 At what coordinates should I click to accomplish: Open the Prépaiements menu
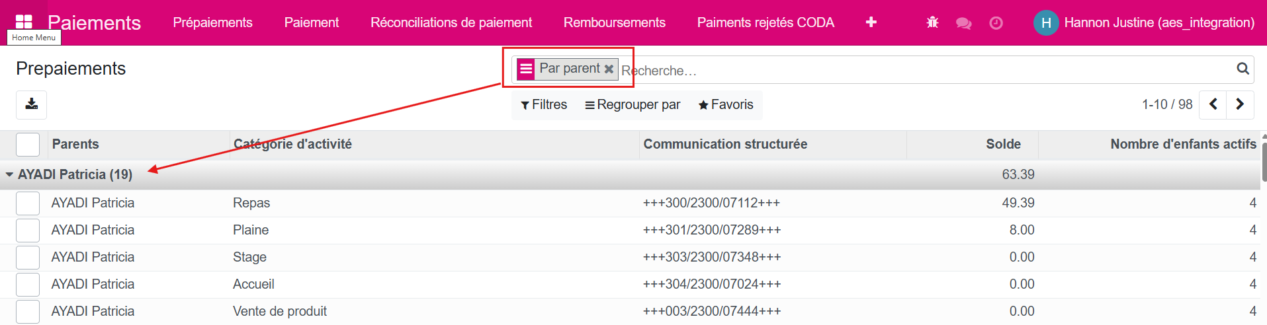[x=212, y=22]
